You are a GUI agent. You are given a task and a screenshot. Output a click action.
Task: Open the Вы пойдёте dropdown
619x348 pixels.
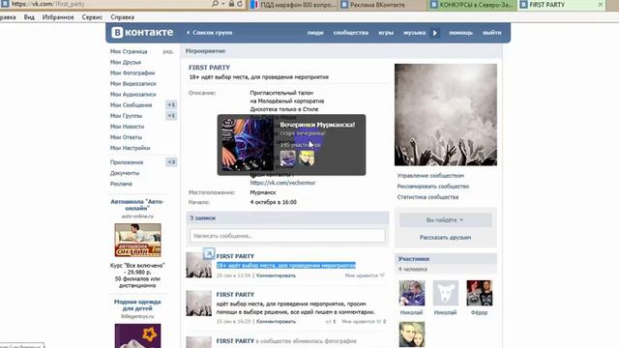(445, 219)
